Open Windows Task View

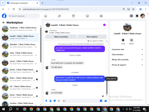coord(17,109)
